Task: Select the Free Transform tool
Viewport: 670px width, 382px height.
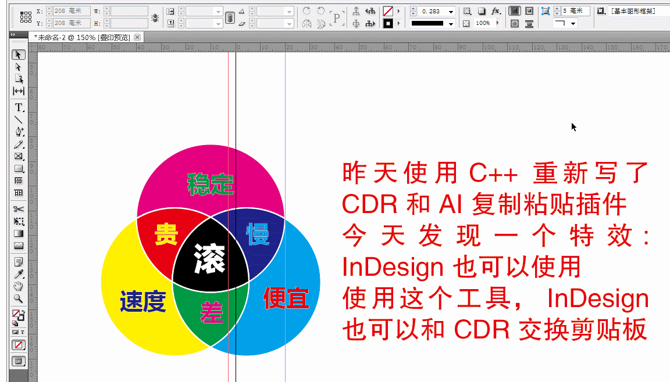Action: pos(18,221)
